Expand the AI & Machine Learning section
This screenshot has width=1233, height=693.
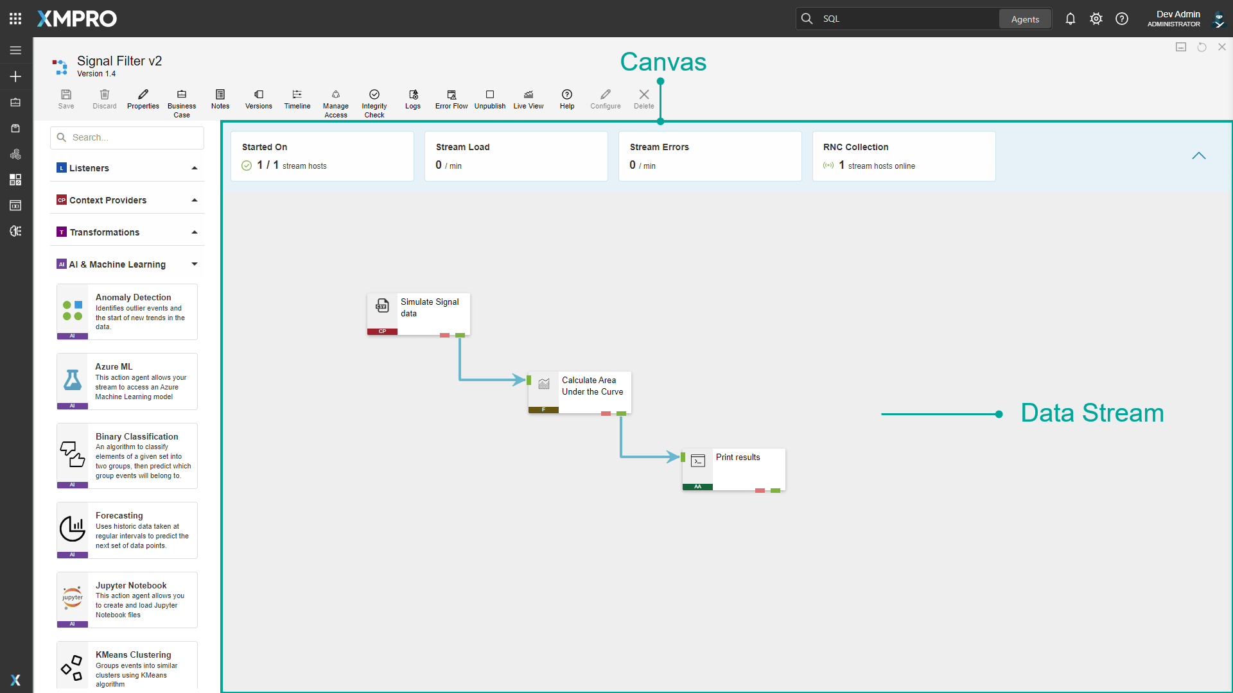(194, 264)
